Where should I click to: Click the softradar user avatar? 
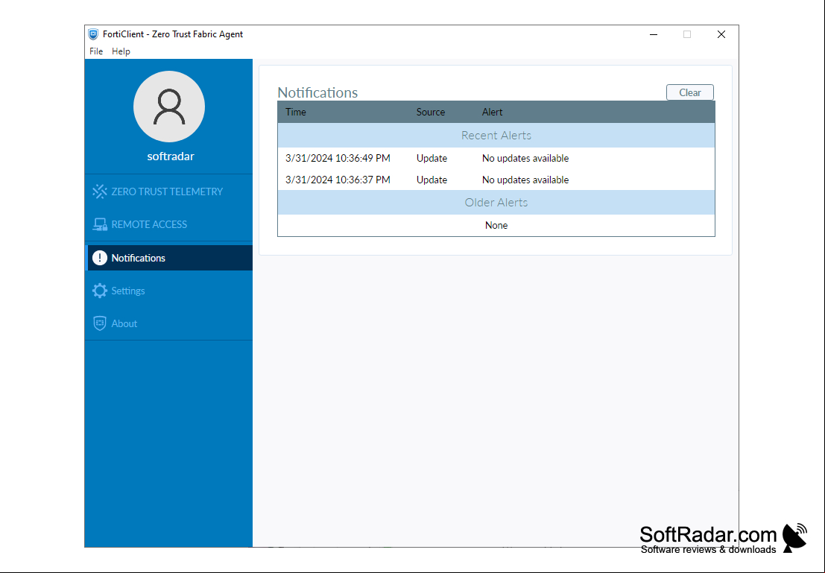click(169, 107)
